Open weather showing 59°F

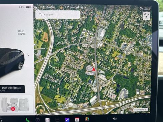pos(81,7)
